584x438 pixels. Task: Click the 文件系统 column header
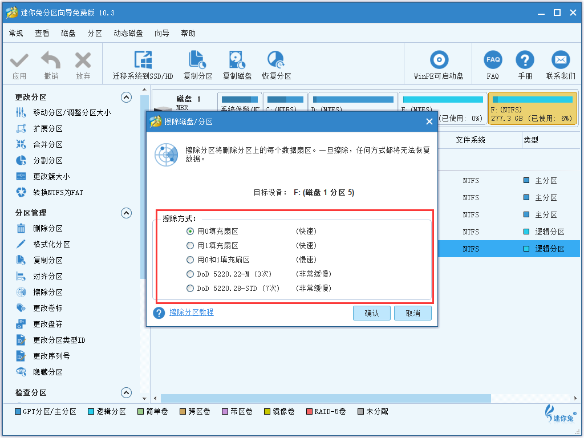click(471, 140)
